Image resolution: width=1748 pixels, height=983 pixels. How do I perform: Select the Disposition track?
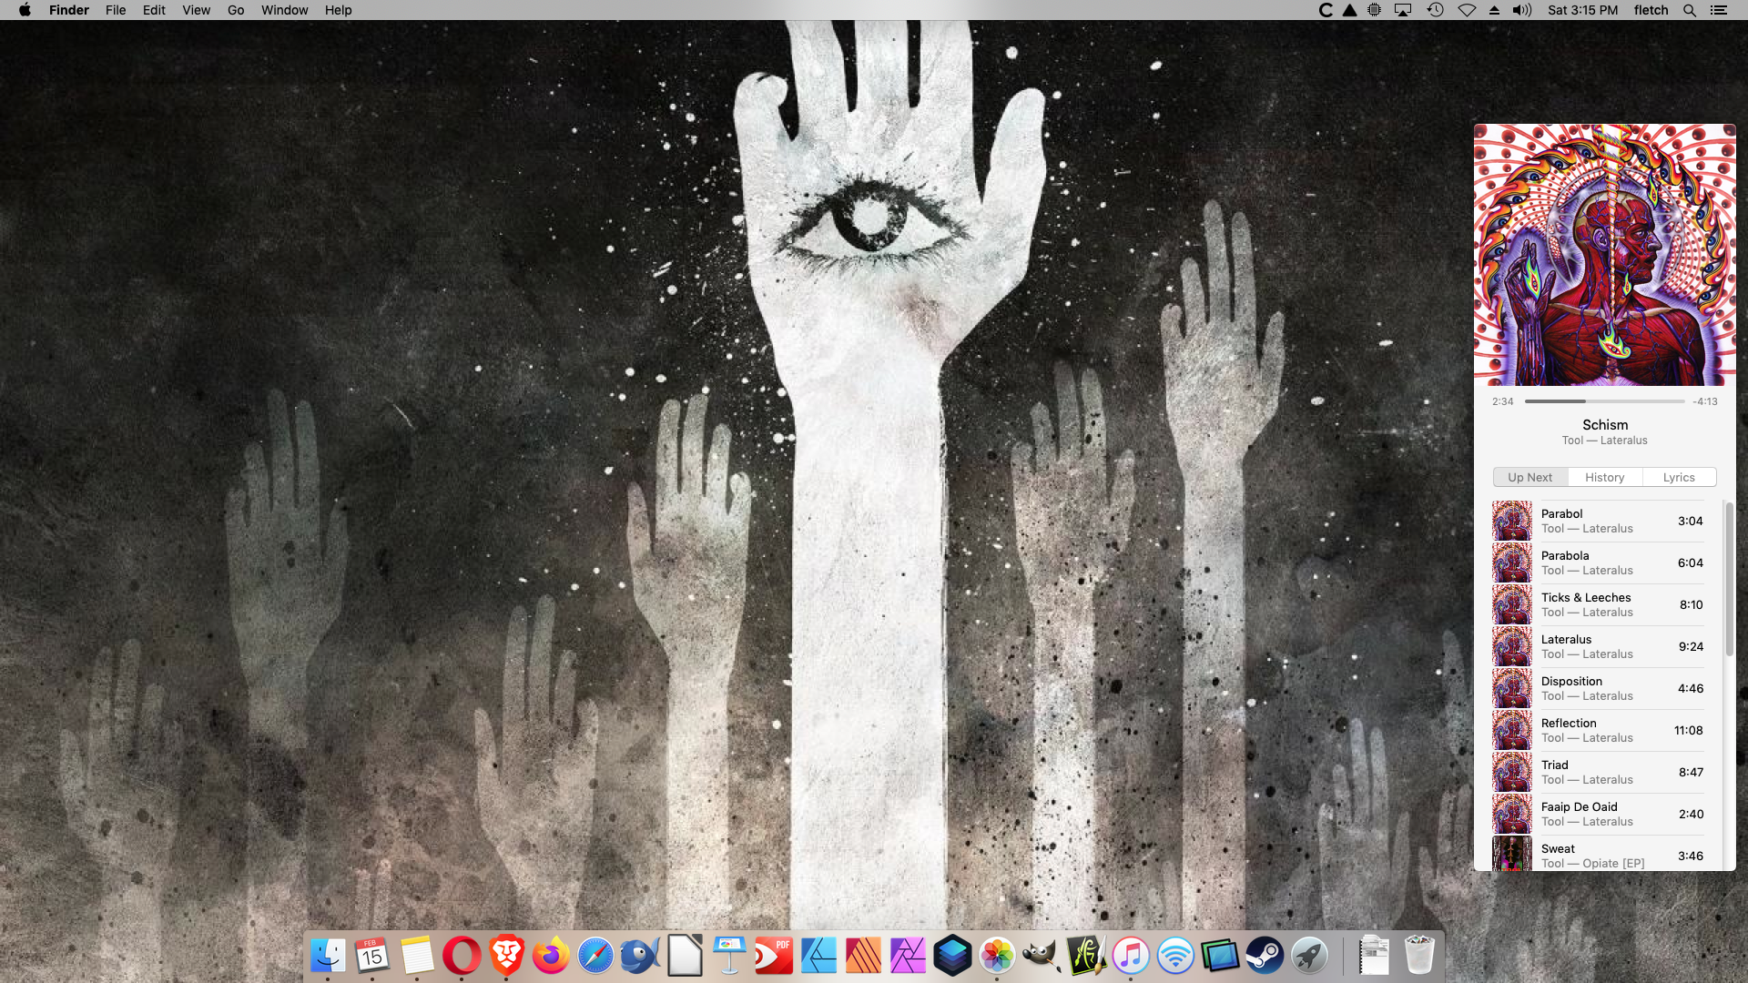tap(1599, 688)
